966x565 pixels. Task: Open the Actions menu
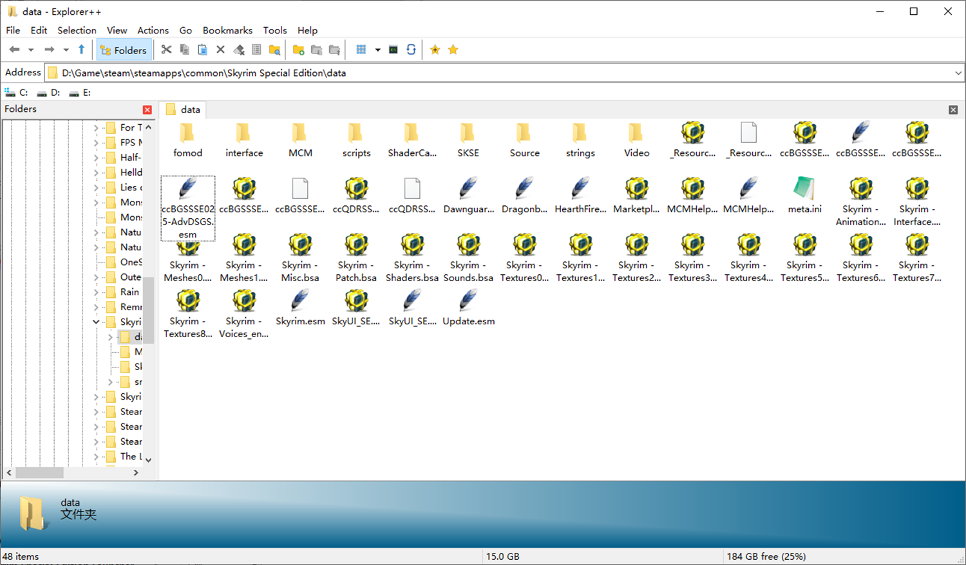pos(153,30)
